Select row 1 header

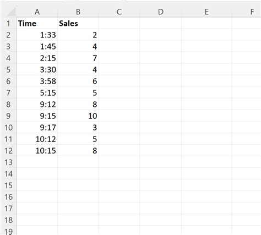coord(8,23)
